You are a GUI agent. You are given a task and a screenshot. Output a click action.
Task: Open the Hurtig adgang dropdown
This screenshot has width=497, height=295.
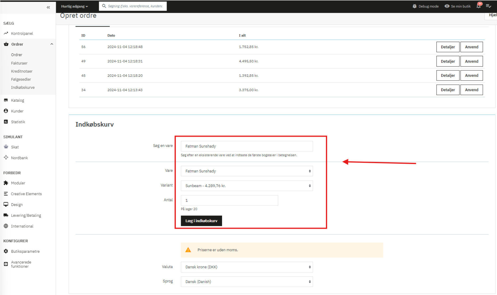click(74, 6)
